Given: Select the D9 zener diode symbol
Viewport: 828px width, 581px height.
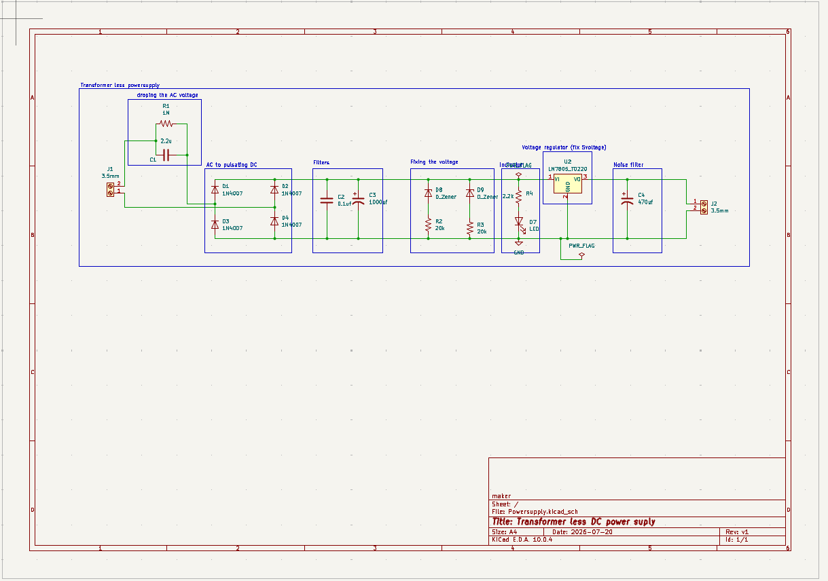Looking at the screenshot, I should point(469,193).
